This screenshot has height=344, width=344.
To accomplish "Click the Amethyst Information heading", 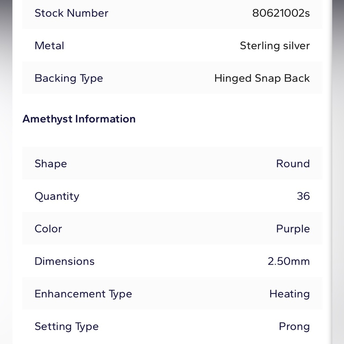I will point(79,119).
